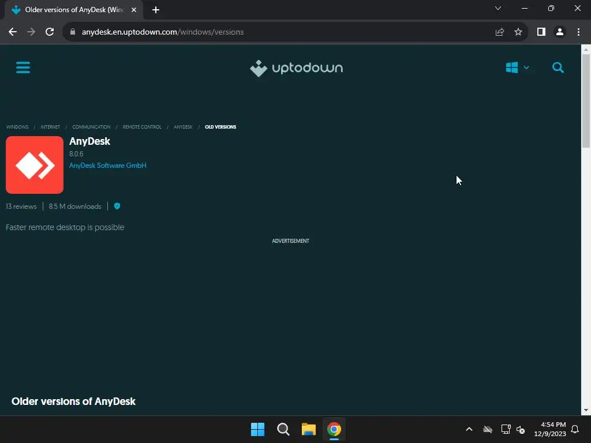This screenshot has height=443, width=591.
Task: Open a new browser tab
Action: point(156,10)
